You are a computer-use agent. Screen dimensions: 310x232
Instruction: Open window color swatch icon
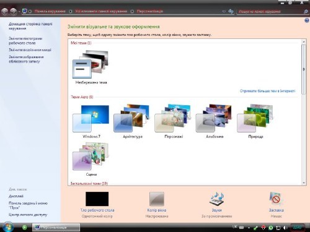(157, 199)
